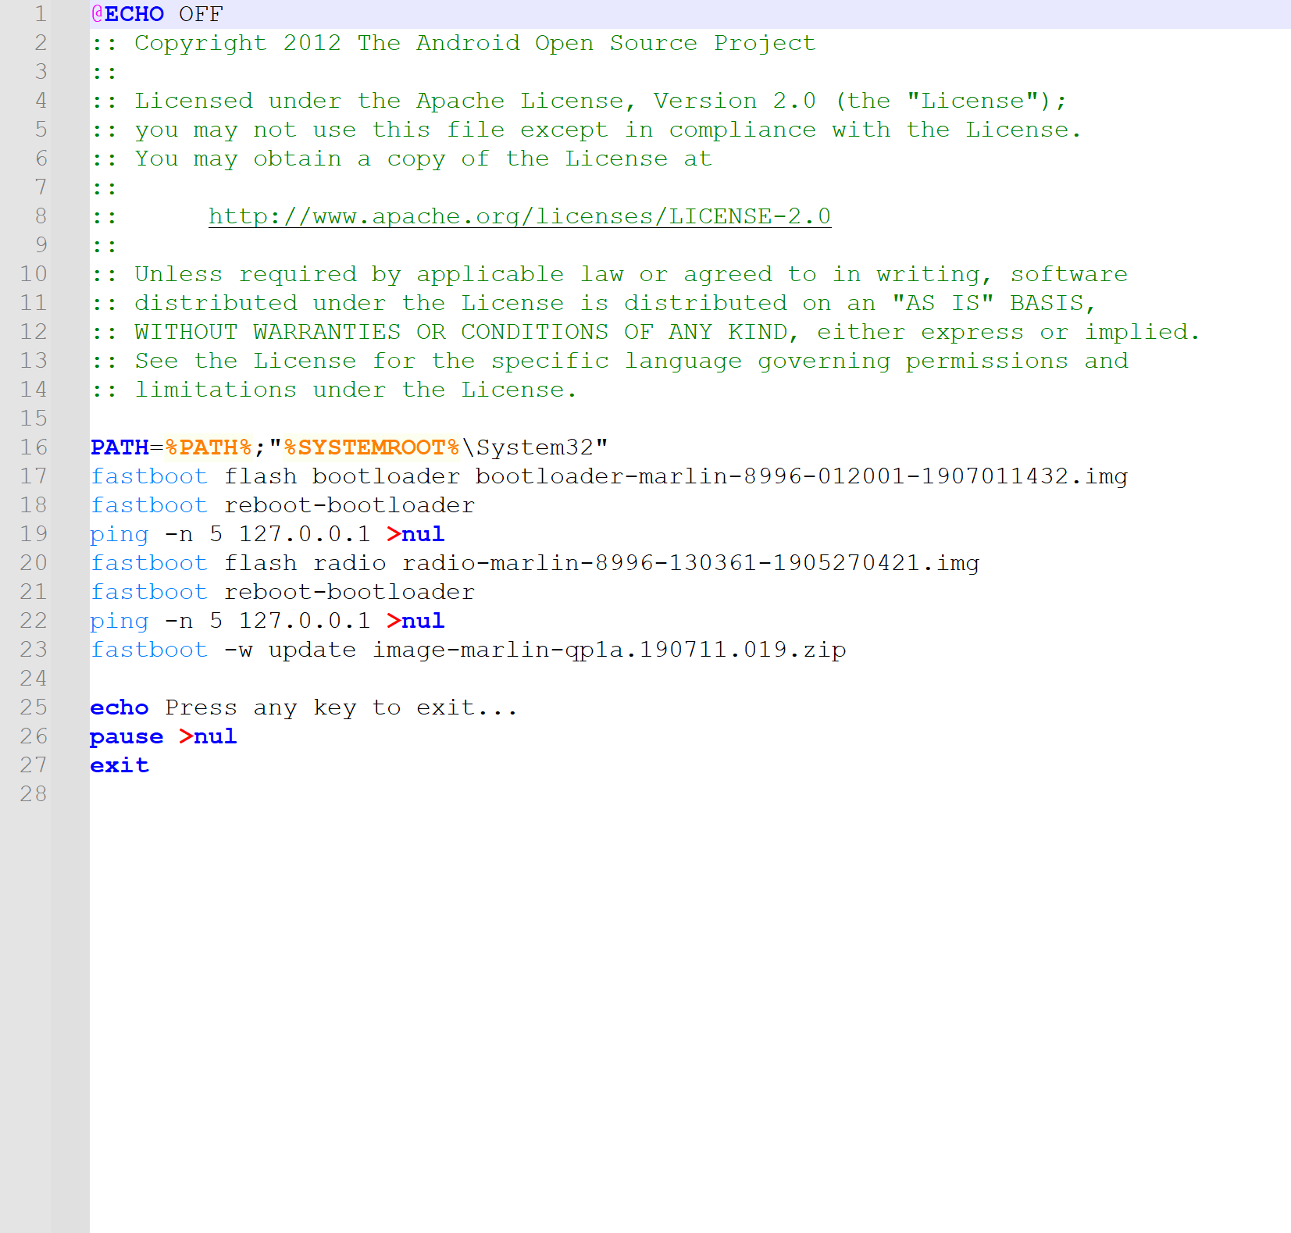Viewport: 1291px width, 1233px height.
Task: Click the exit command on line 27
Action: 119,765
